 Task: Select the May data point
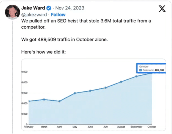(75, 93)
